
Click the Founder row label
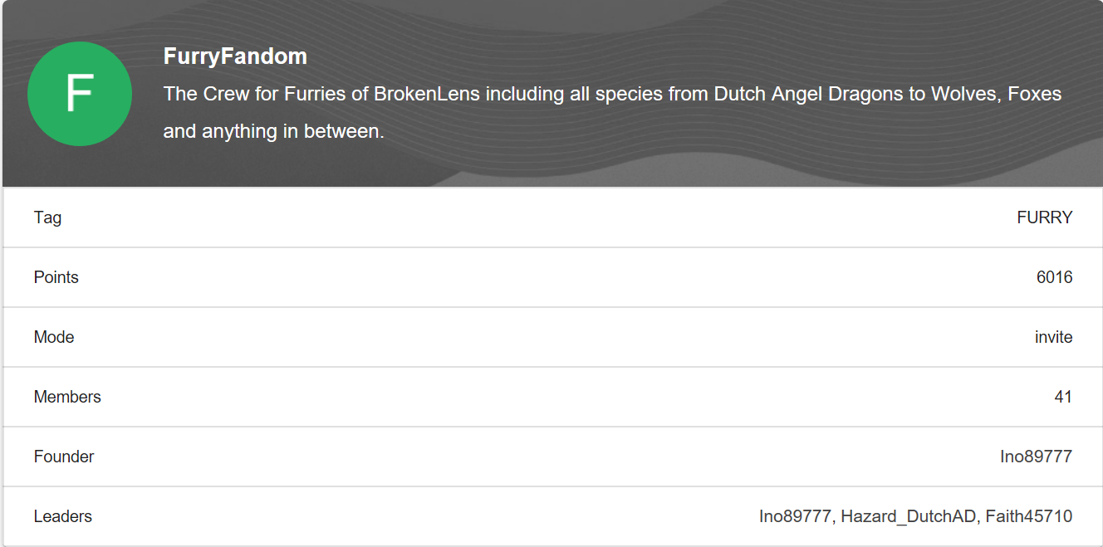(x=64, y=457)
